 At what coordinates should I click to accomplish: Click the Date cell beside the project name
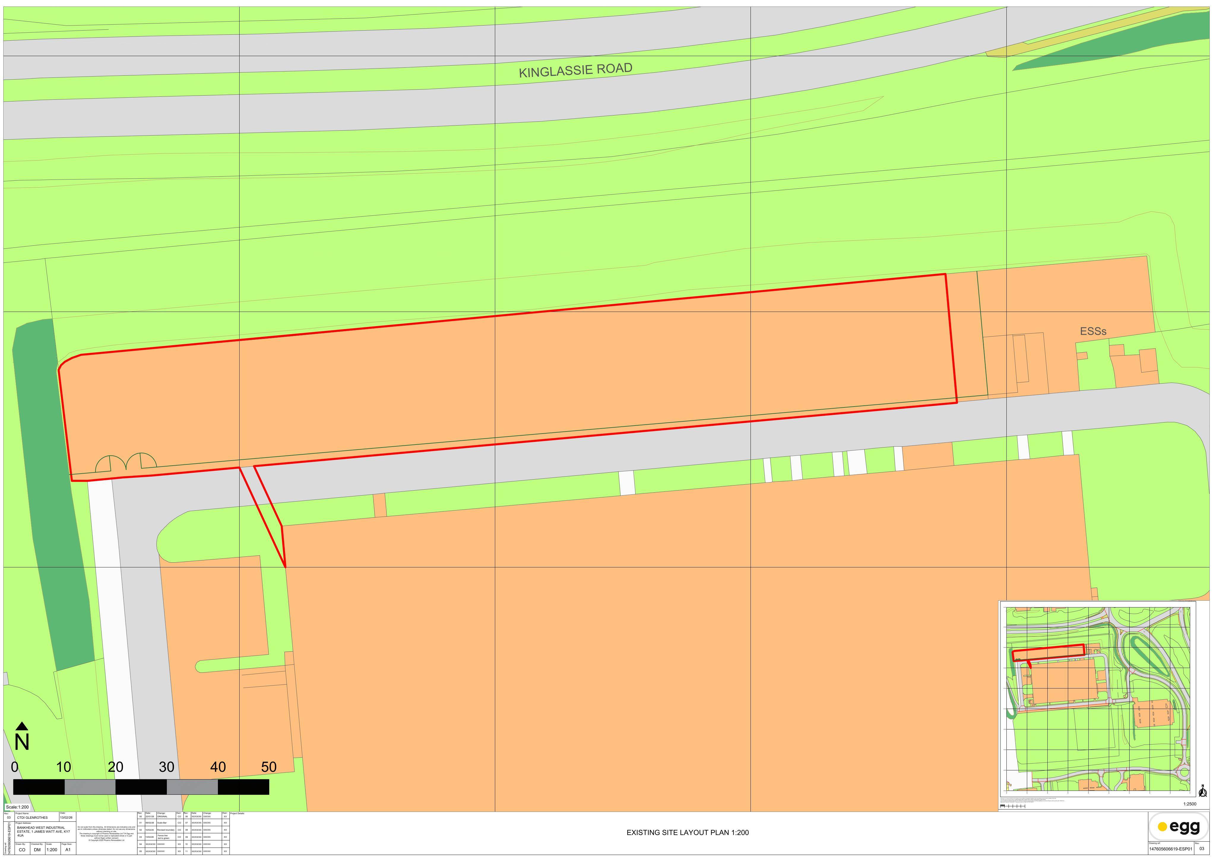tap(68, 817)
